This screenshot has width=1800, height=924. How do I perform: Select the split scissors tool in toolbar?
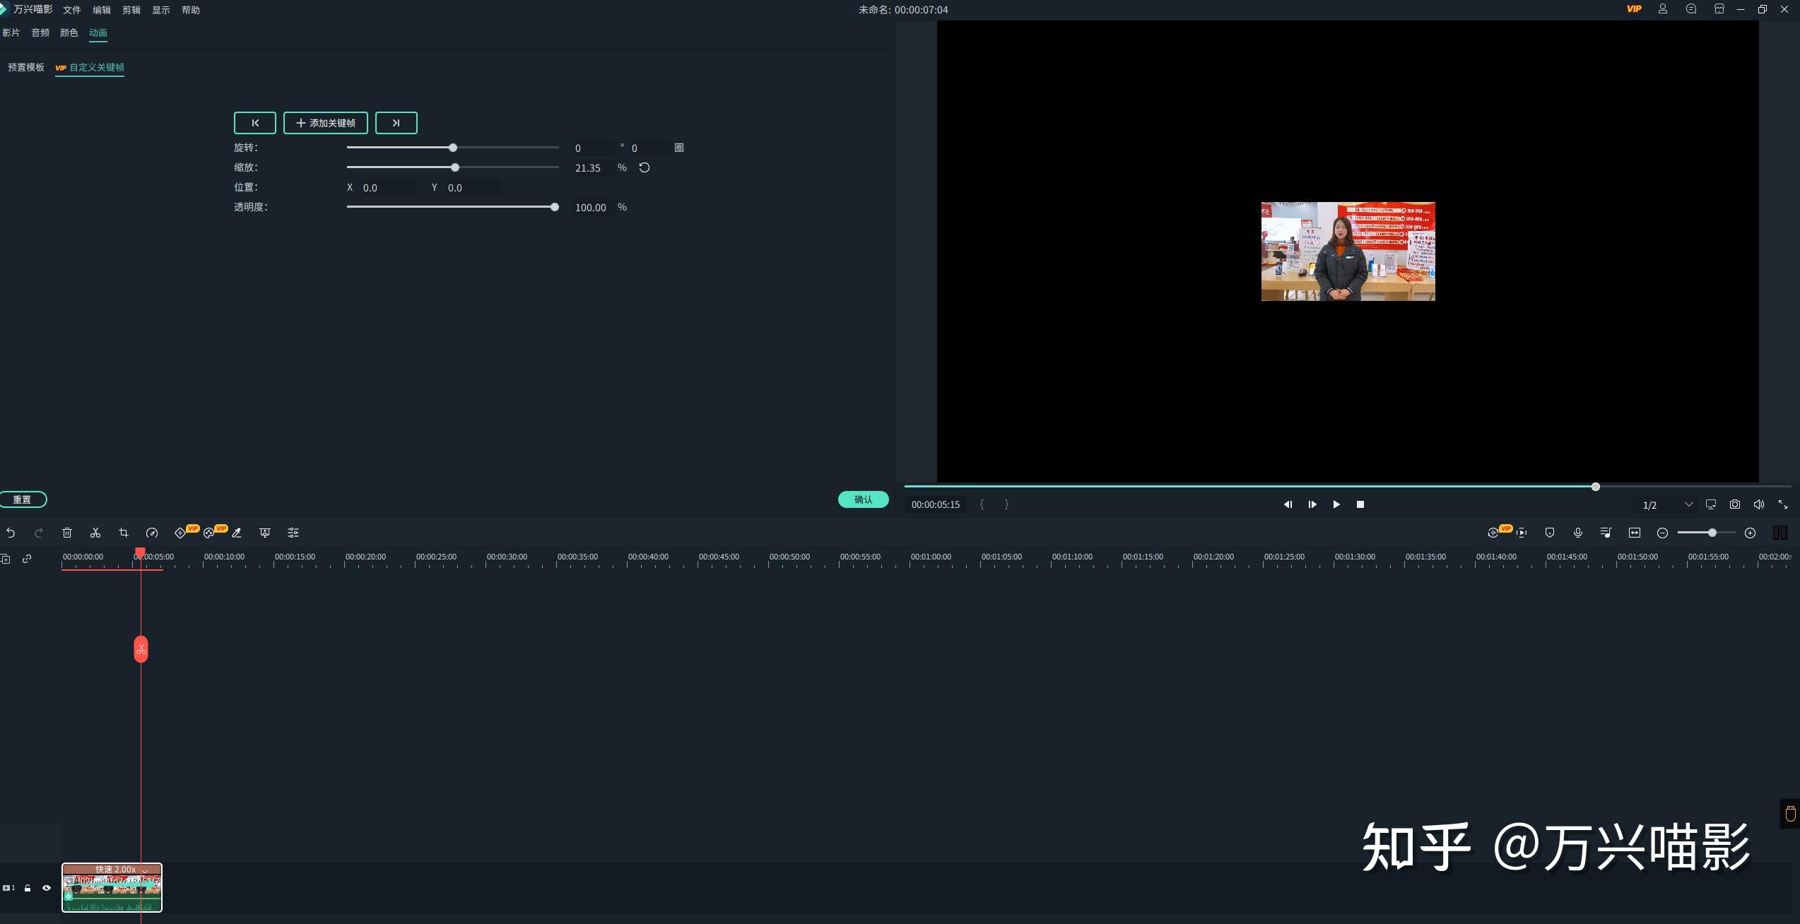click(95, 533)
